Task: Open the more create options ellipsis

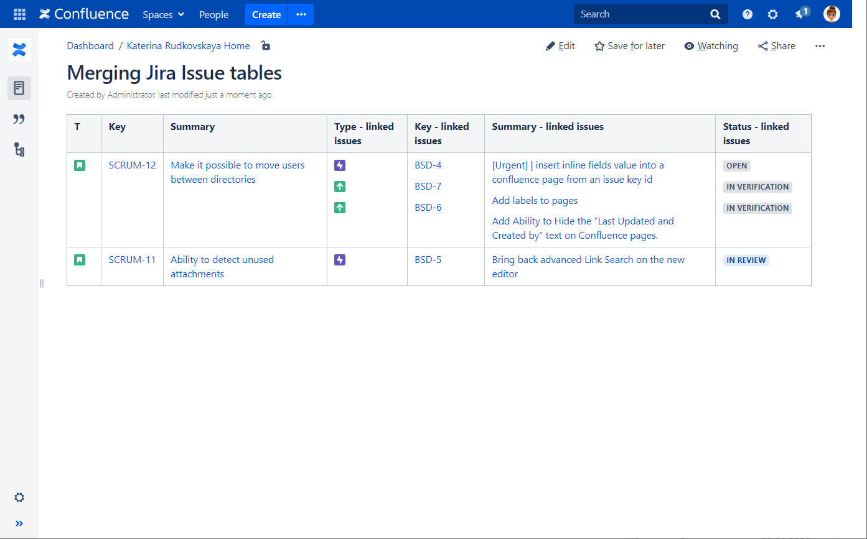Action: point(301,14)
